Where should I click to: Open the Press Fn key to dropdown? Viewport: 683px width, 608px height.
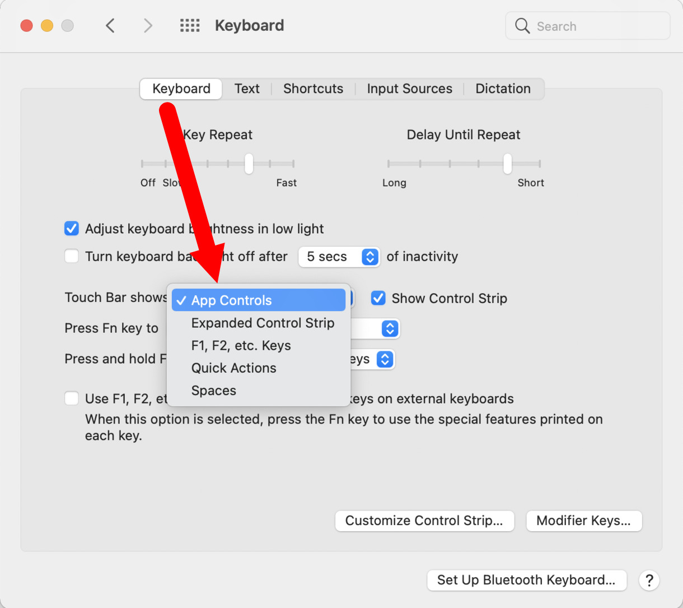(390, 328)
